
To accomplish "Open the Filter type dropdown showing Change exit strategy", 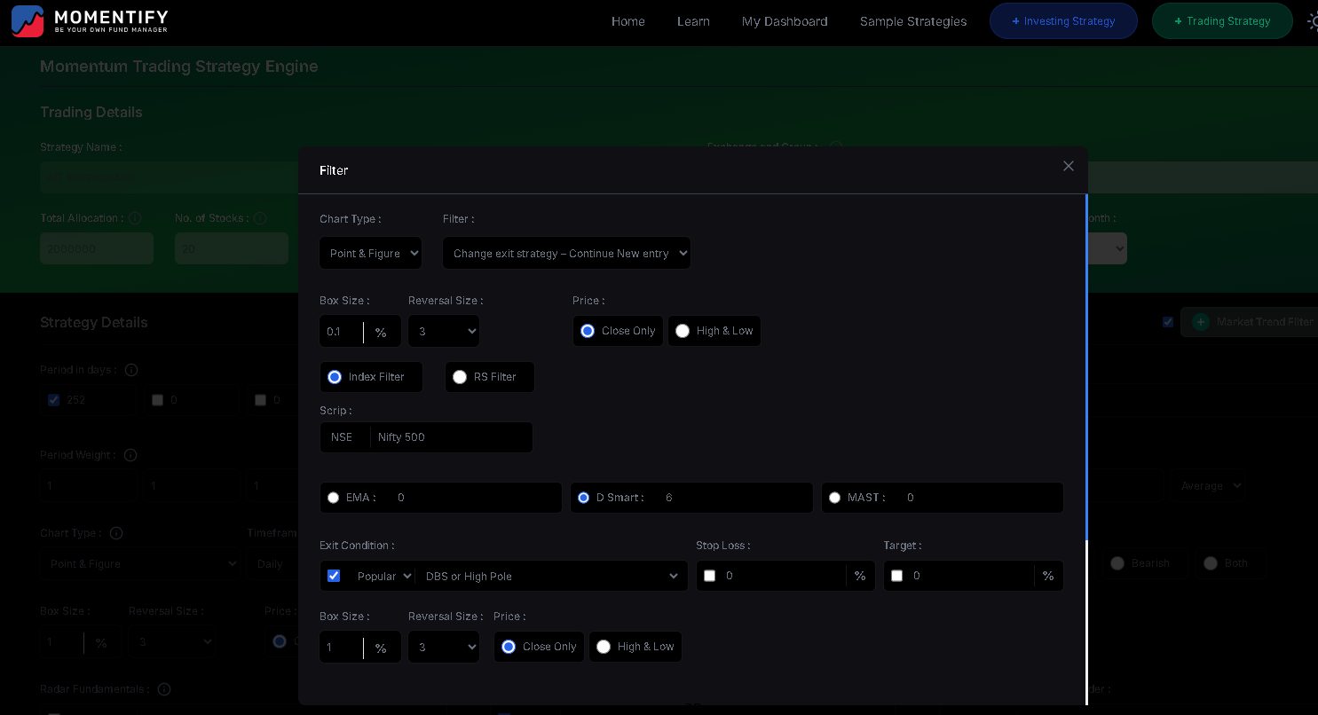I will 566,253.
